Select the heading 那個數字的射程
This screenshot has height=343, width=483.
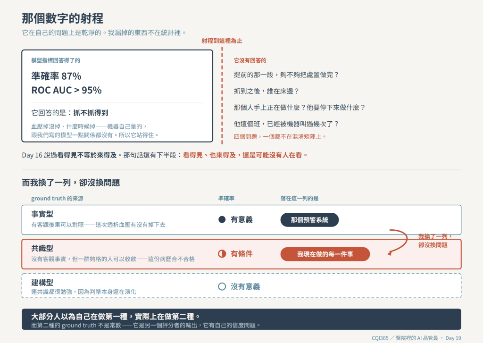tap(63, 18)
